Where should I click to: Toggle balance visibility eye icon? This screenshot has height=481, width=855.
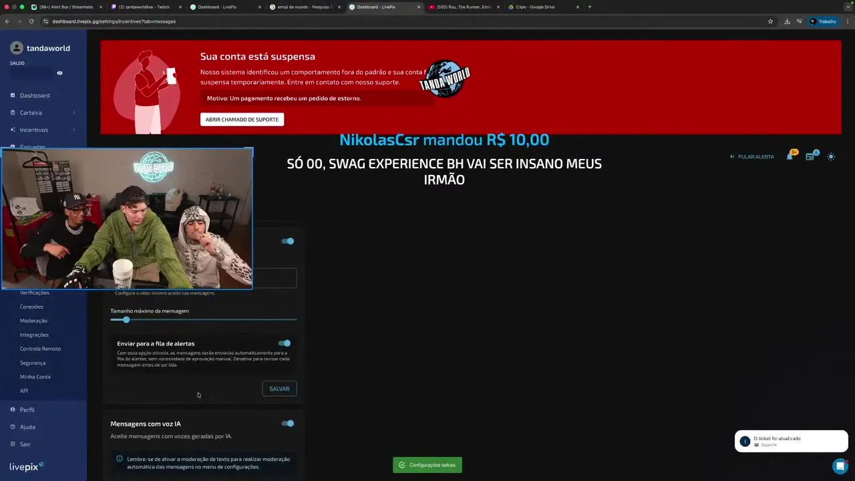coord(59,73)
